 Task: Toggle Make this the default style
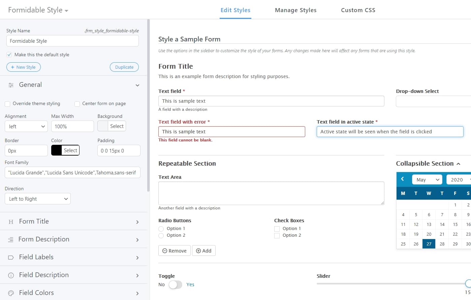point(9,55)
